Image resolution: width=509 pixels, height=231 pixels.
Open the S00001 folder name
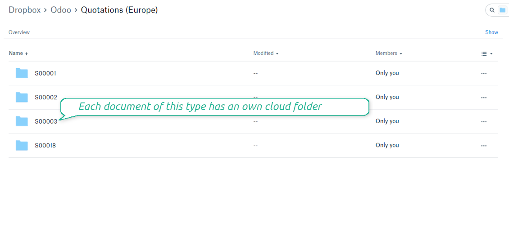pos(45,73)
